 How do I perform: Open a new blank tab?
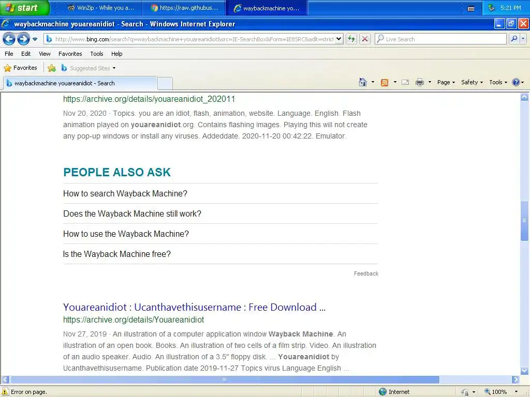pyautogui.click(x=165, y=83)
